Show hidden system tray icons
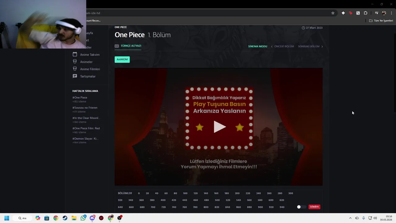This screenshot has height=223, width=396. point(350,218)
